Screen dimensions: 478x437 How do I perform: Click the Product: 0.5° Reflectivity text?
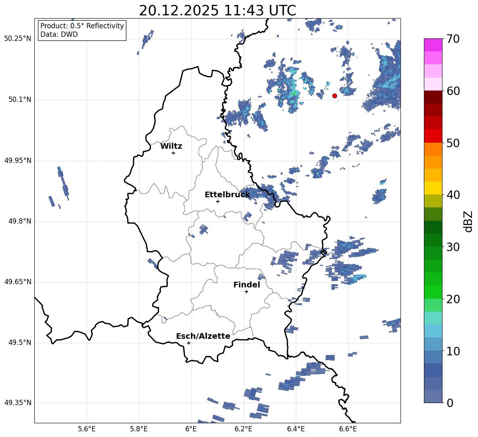[82, 26]
